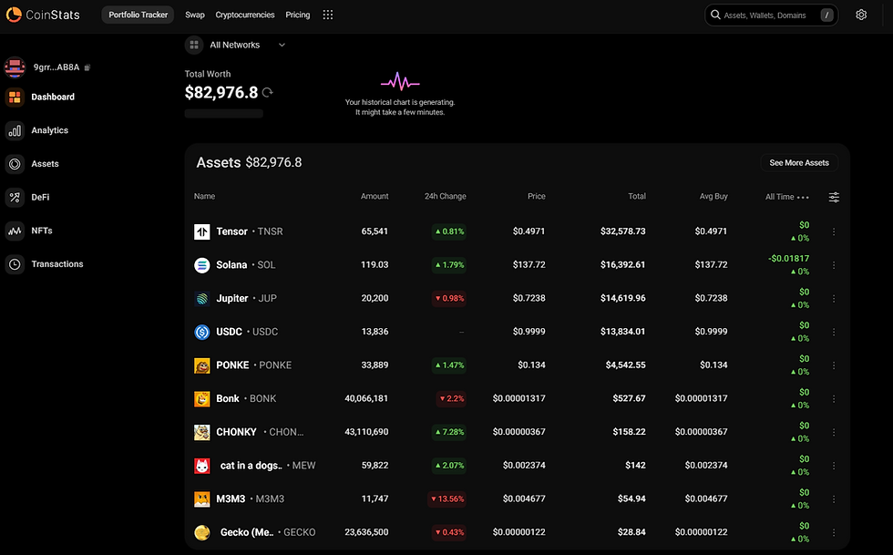Screen dimensions: 893x555
Task: Go to Swap page
Action: pos(195,15)
